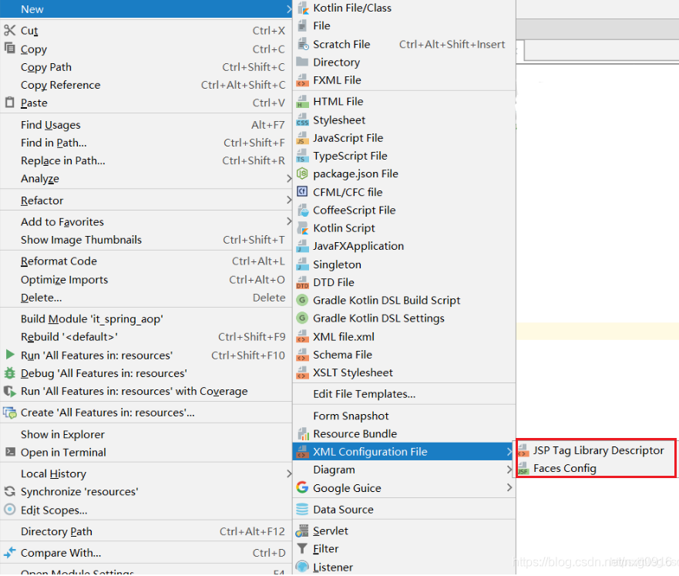The width and height of the screenshot is (679, 576).
Task: Click the Kotlin Script icon
Action: (302, 228)
